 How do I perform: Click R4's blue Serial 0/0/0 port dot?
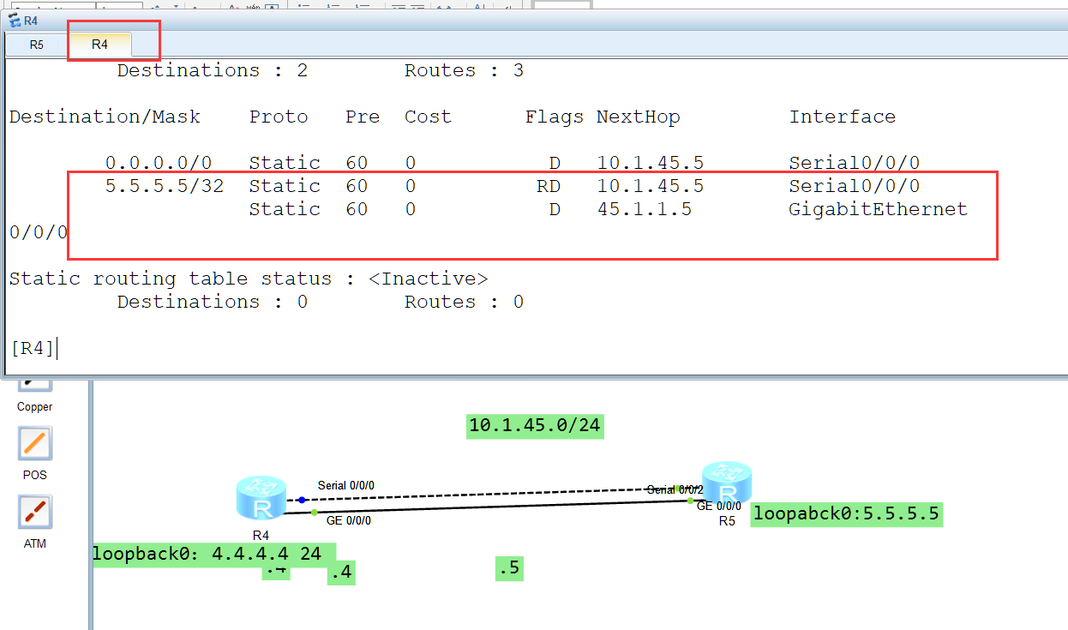[x=302, y=500]
